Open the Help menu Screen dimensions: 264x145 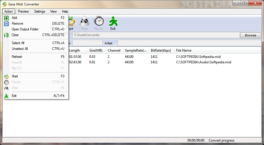65,11
